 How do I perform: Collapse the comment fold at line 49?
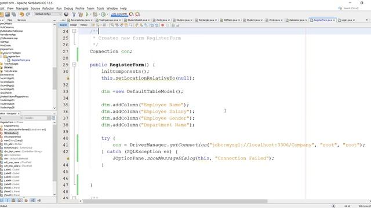pyautogui.click(x=74, y=198)
